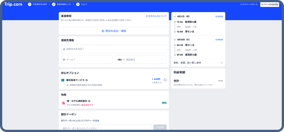The height and width of the screenshot is (132, 284).
Task: Open the +86 country code dropdown
Action: [121, 60]
